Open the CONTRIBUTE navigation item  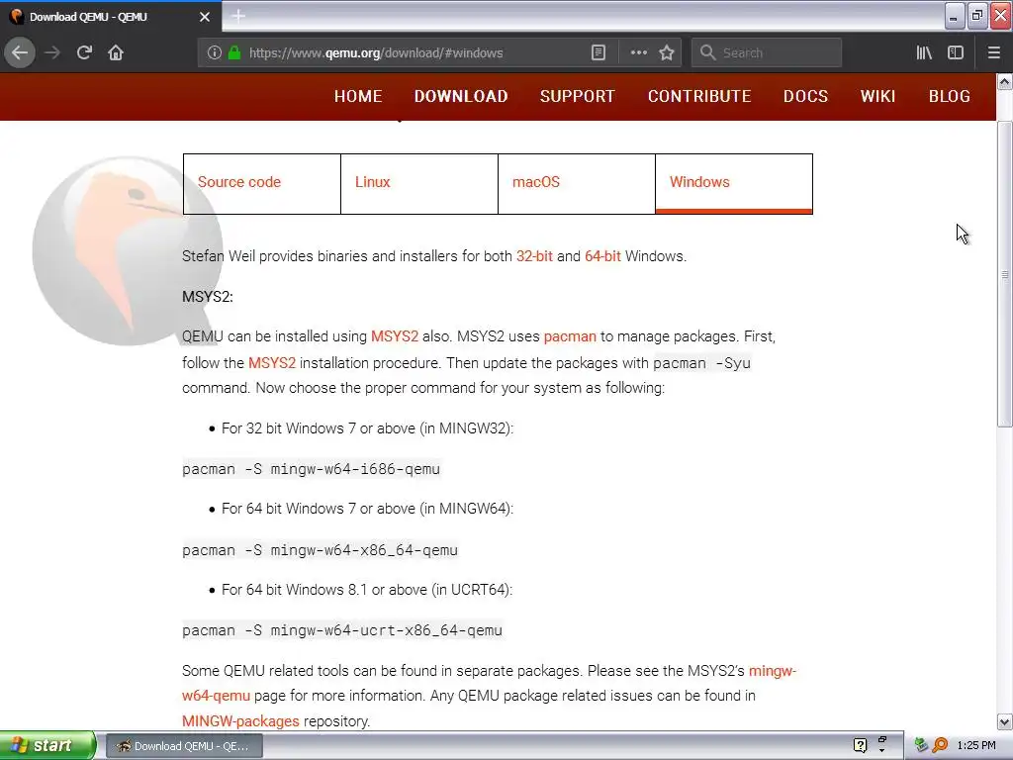(x=699, y=96)
